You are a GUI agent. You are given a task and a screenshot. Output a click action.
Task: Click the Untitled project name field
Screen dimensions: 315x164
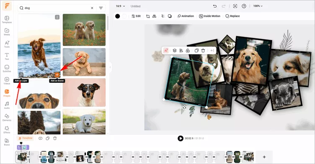(136, 6)
